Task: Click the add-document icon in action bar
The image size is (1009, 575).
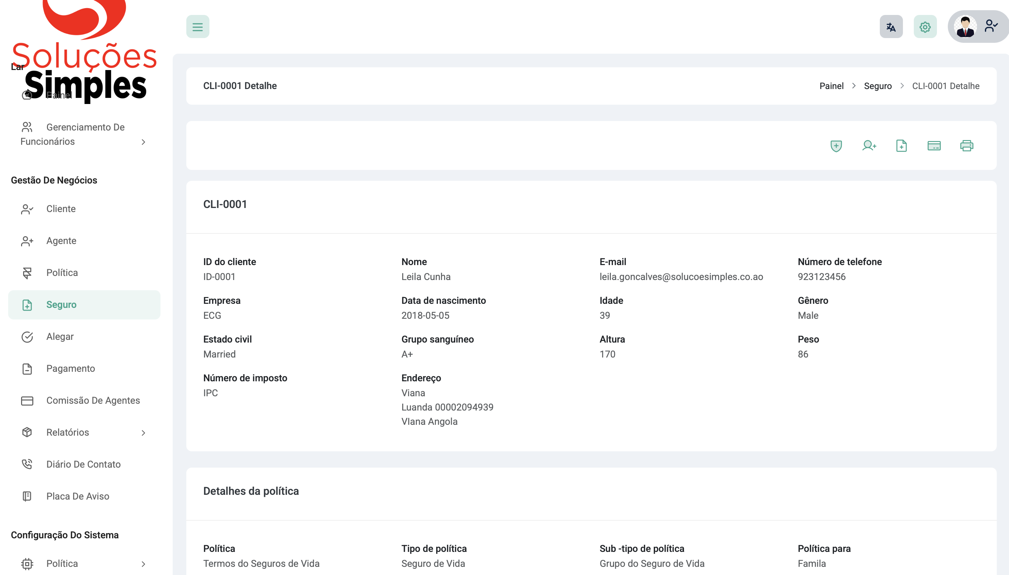Action: tap(901, 146)
